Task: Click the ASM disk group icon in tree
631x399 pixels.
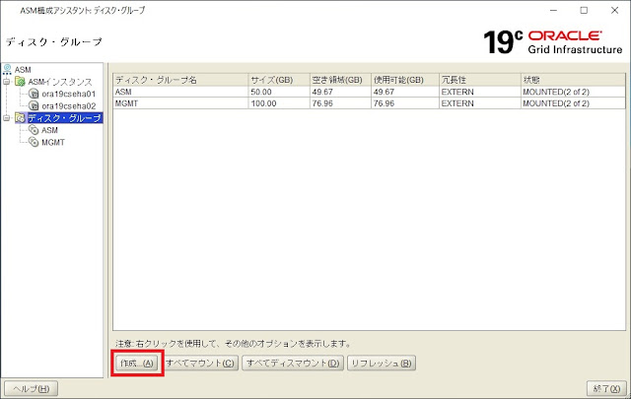Action: [34, 130]
